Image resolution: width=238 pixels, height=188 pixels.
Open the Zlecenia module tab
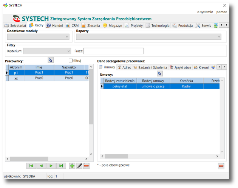coord(91,25)
